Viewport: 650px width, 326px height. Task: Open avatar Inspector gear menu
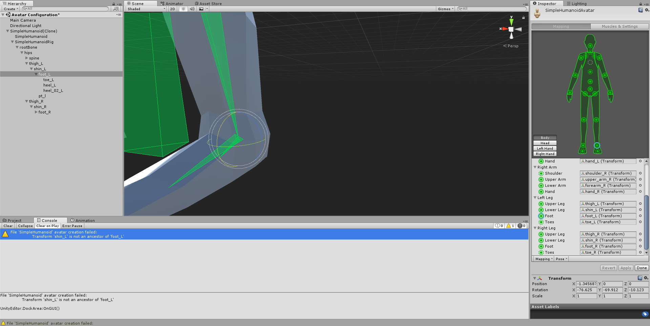647,10
